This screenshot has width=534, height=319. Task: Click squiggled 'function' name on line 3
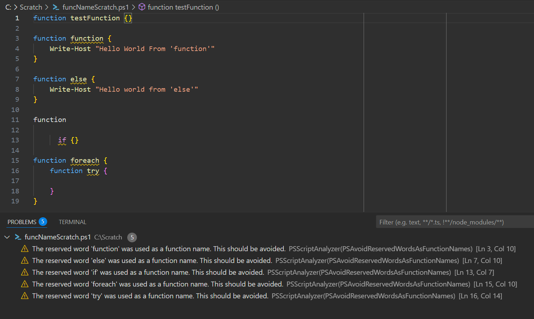click(87, 38)
